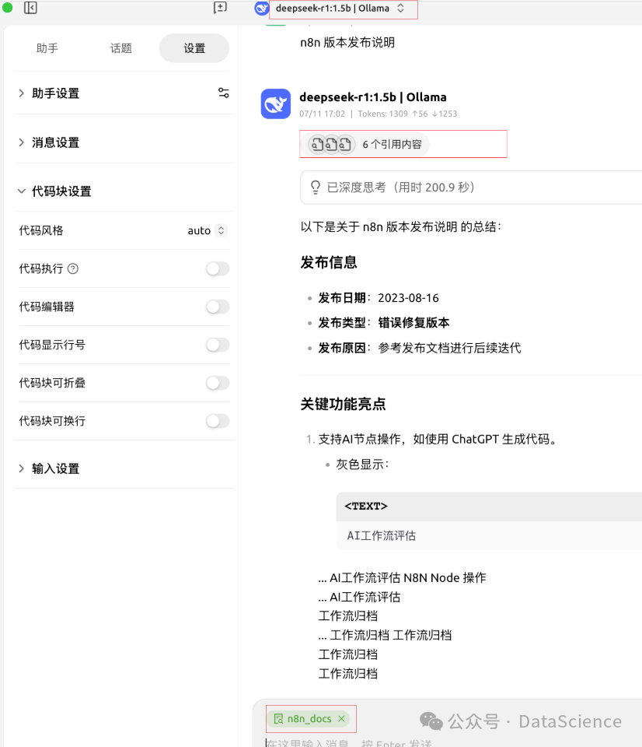Click the <TEXT> code block header
Screen dimensions: 642x747
tap(489, 507)
